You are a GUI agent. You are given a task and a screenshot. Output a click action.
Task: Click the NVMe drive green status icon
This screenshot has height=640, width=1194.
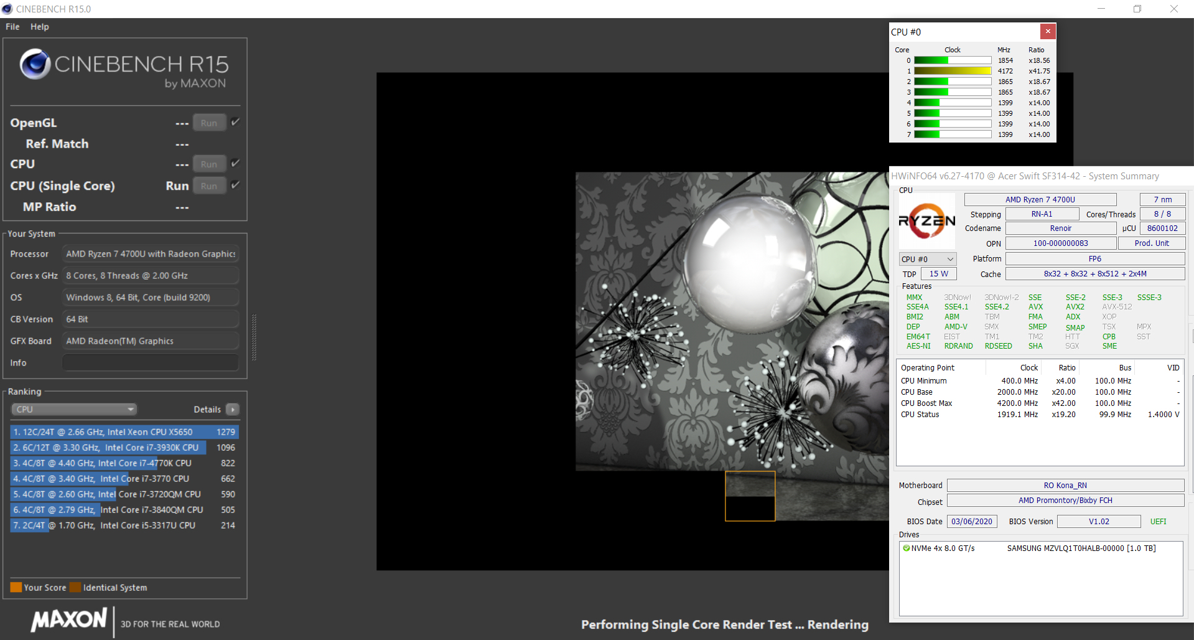pyautogui.click(x=907, y=548)
